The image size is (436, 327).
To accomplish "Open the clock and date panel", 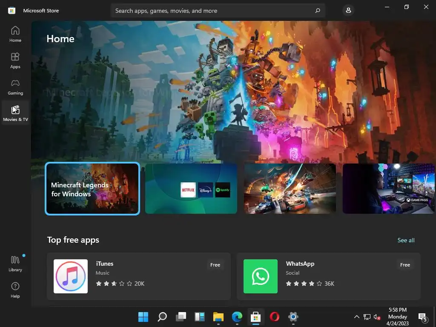I will pos(398,317).
